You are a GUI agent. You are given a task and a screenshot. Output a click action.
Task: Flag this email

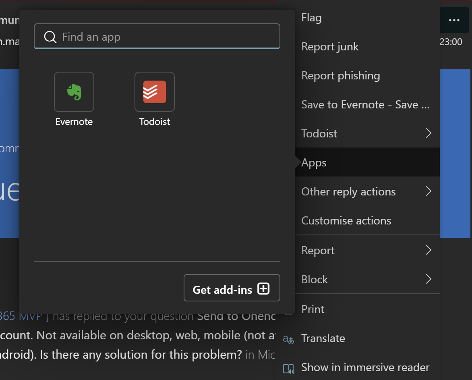tap(311, 17)
